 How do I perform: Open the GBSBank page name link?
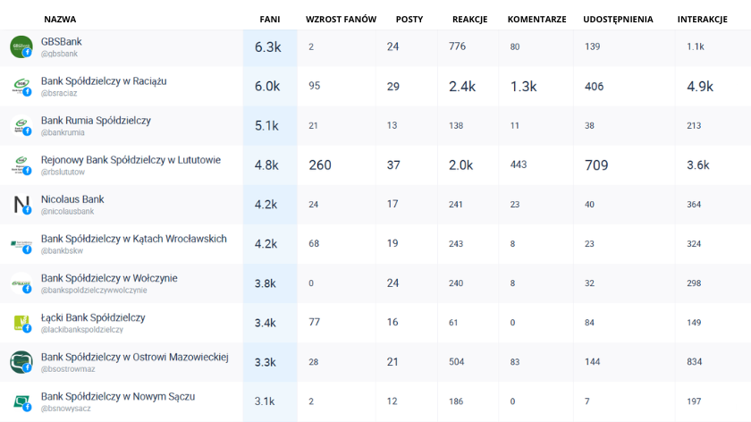point(61,41)
